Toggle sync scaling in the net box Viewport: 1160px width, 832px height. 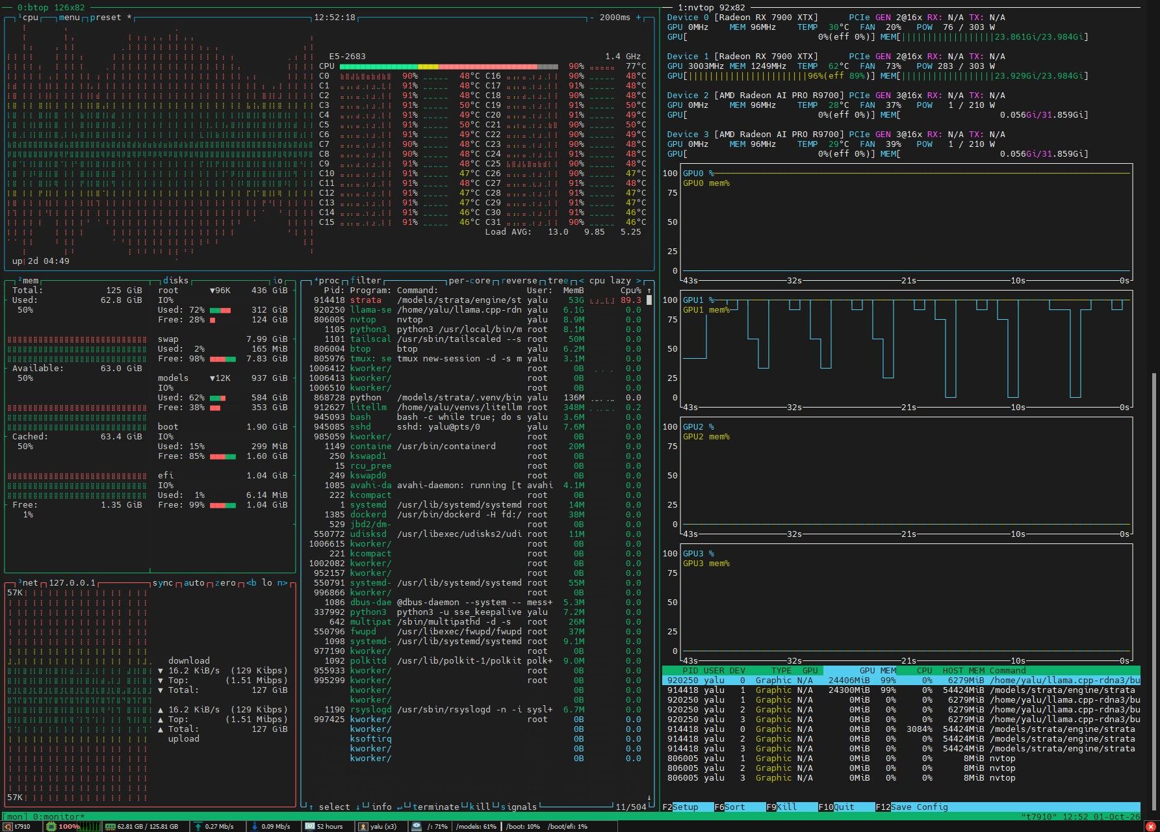162,583
